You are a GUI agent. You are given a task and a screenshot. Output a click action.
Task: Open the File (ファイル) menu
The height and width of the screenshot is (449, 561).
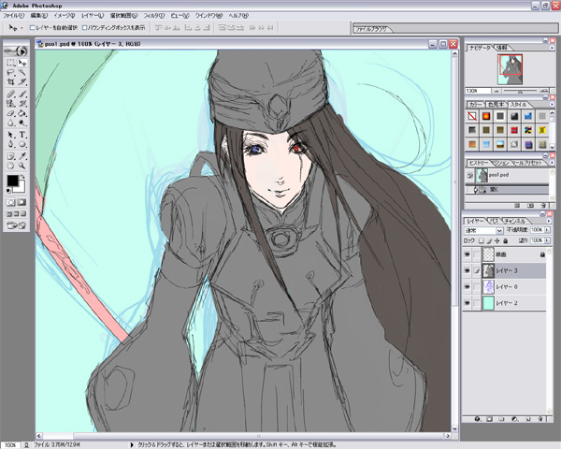13,16
